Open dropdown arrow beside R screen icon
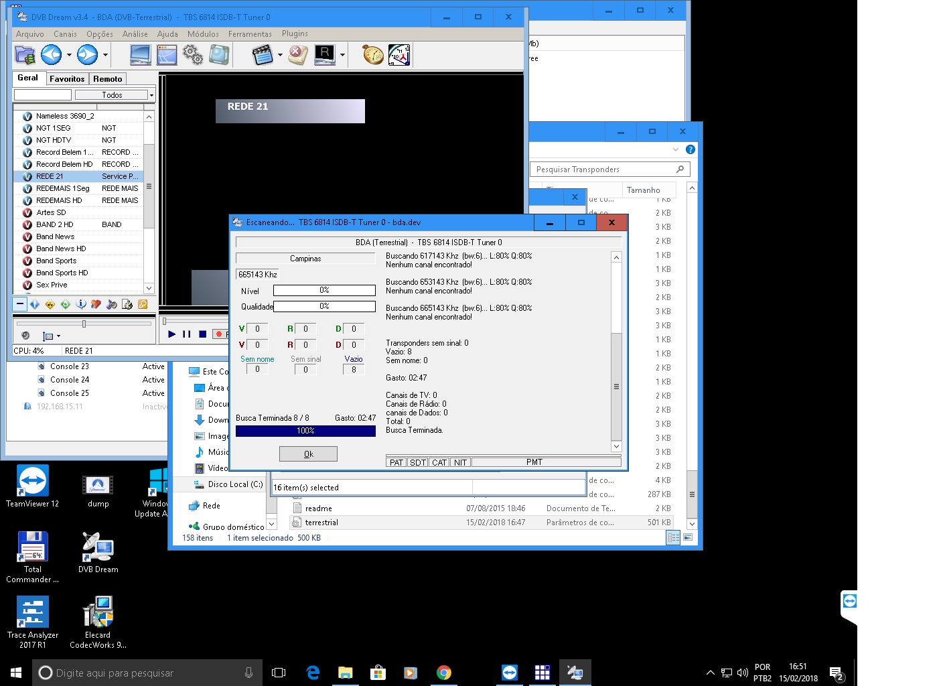Image resolution: width=943 pixels, height=686 pixels. click(342, 55)
